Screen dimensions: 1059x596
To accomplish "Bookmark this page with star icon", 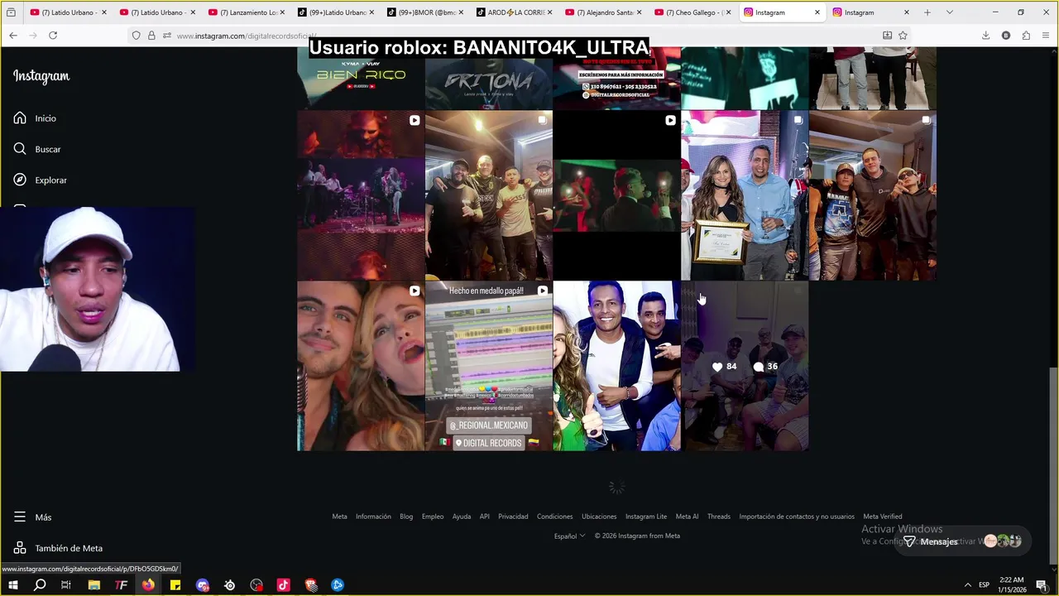I will point(903,36).
